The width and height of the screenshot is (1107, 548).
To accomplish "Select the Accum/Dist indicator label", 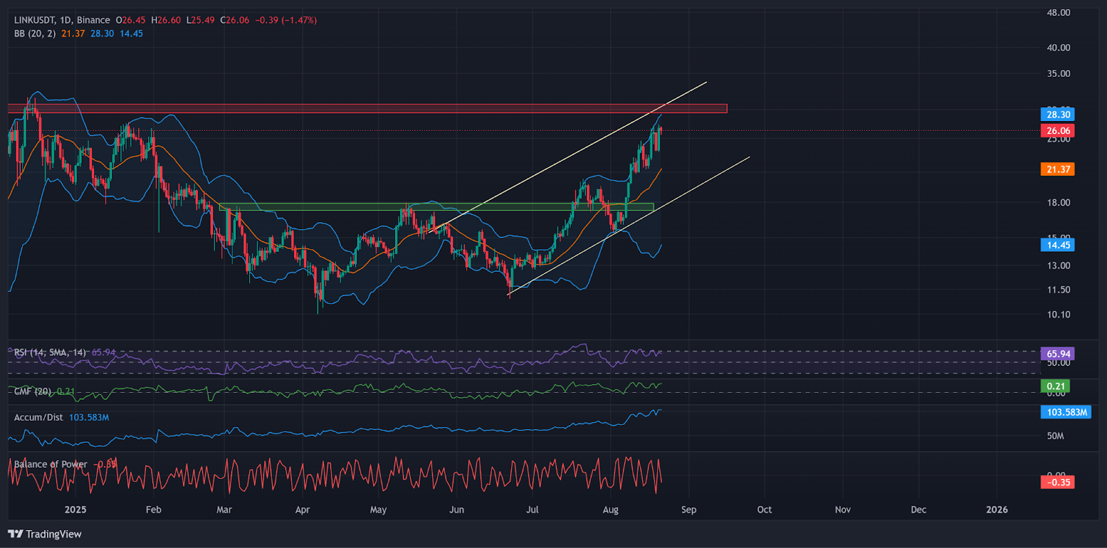I will (38, 417).
